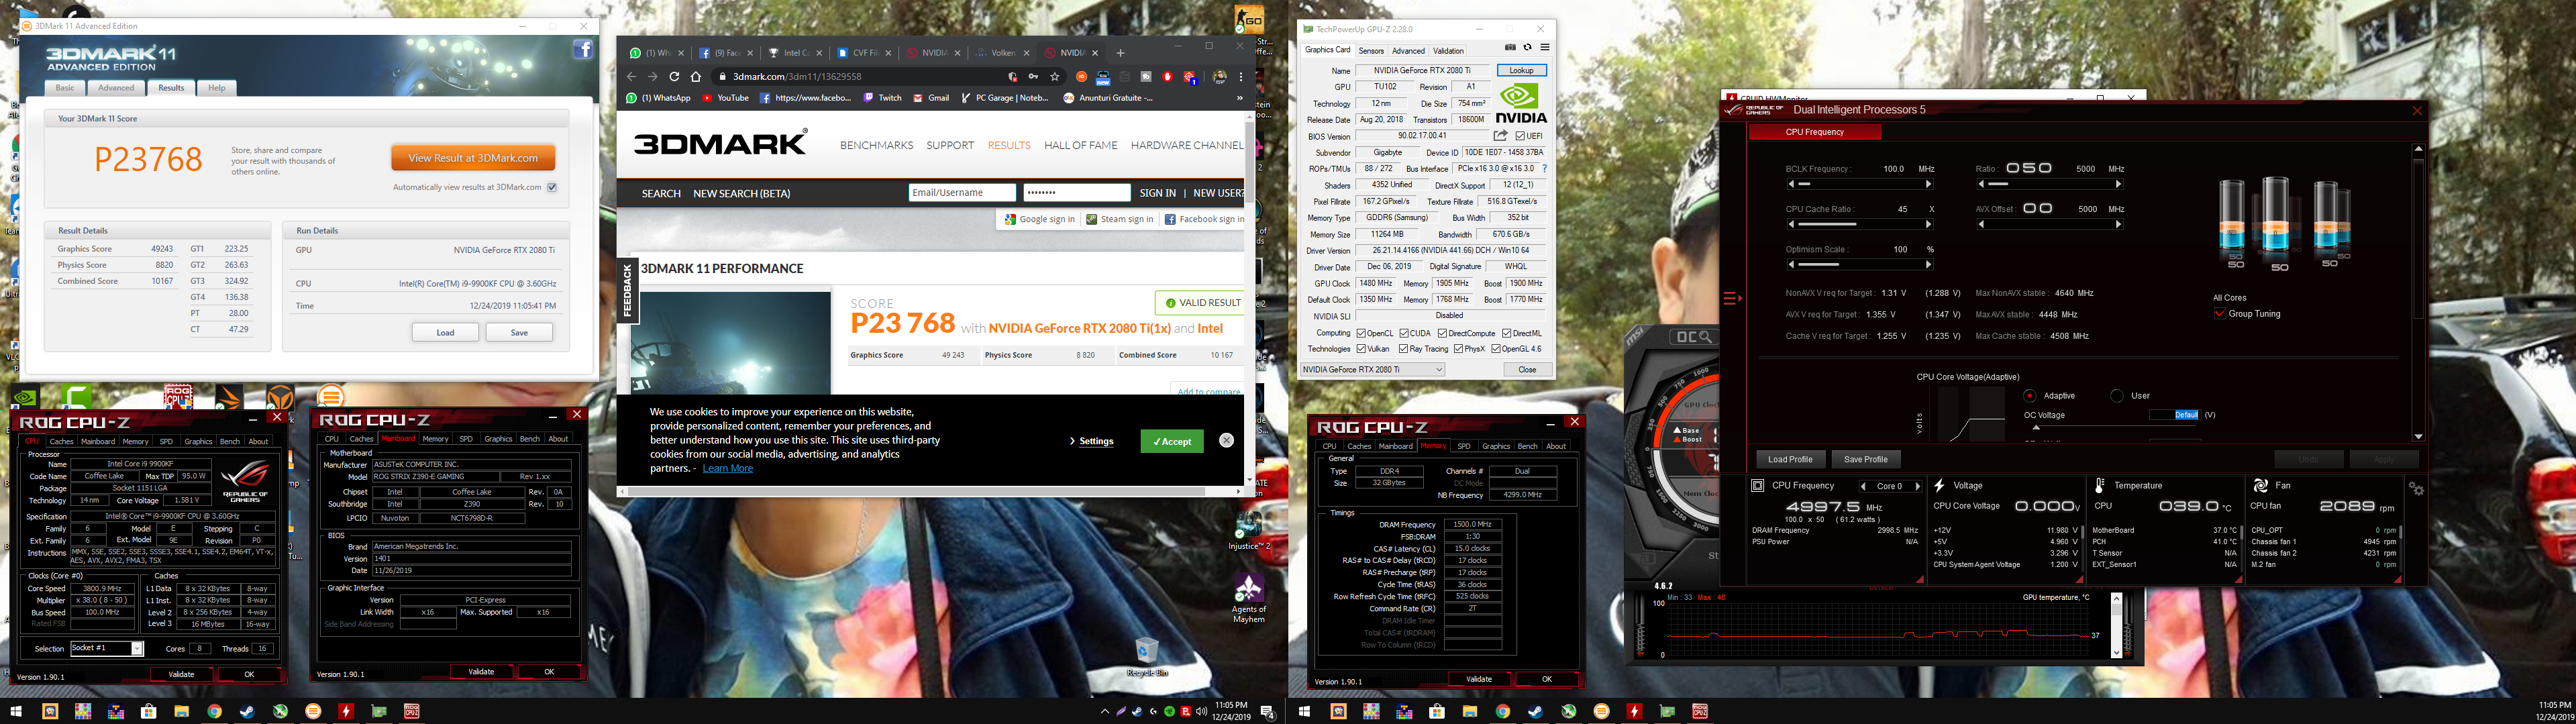Click the Chrome three-dot menu icon

(1241, 77)
